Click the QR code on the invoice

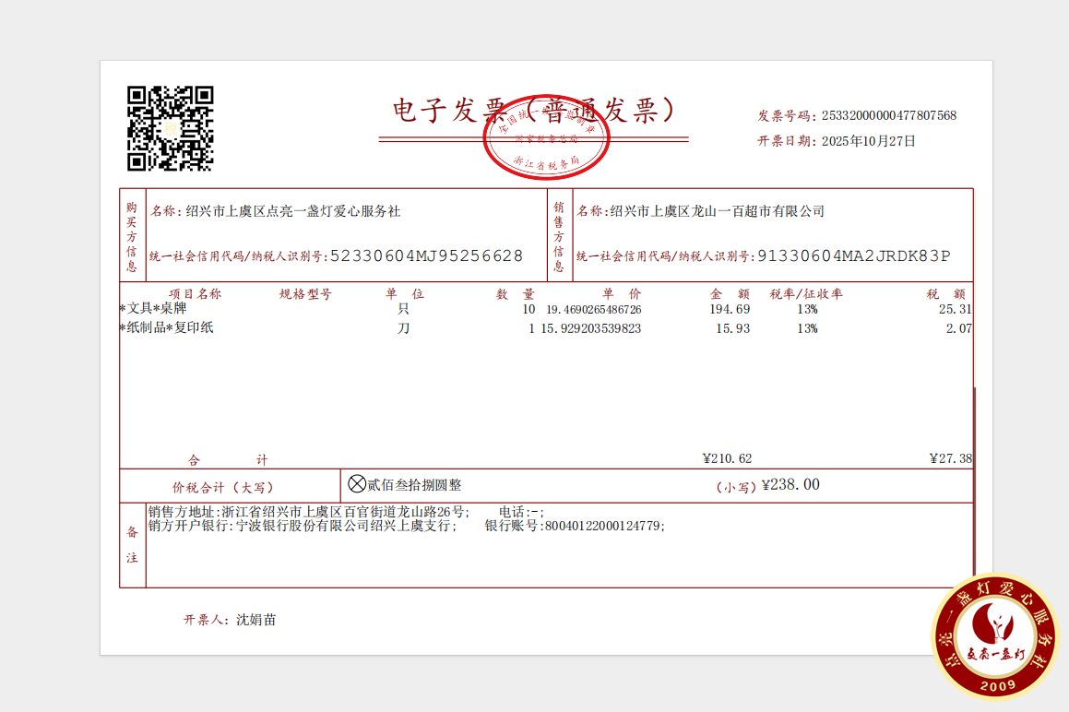(171, 129)
